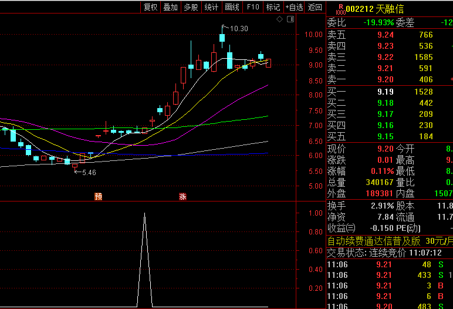Select 11:06 trade row with volume 48
Screen dimensions: 453x309
click(390, 265)
